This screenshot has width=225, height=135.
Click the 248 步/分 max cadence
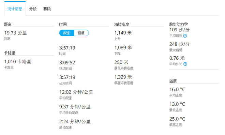pos(180,44)
